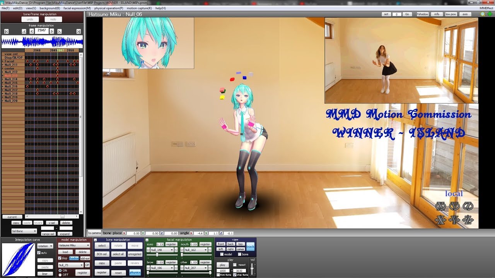Click the magnifier icon at top right
Viewport: 495px width, 278px height.
tap(483, 14)
